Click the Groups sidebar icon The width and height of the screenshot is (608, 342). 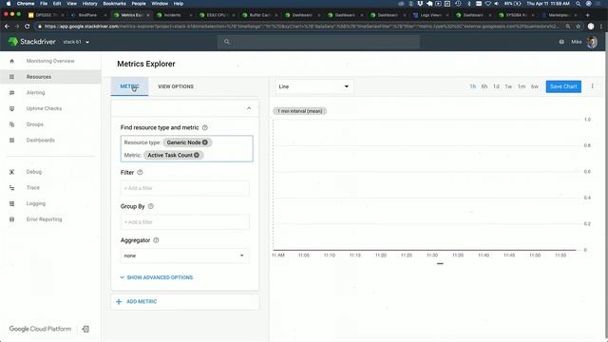coord(11,124)
